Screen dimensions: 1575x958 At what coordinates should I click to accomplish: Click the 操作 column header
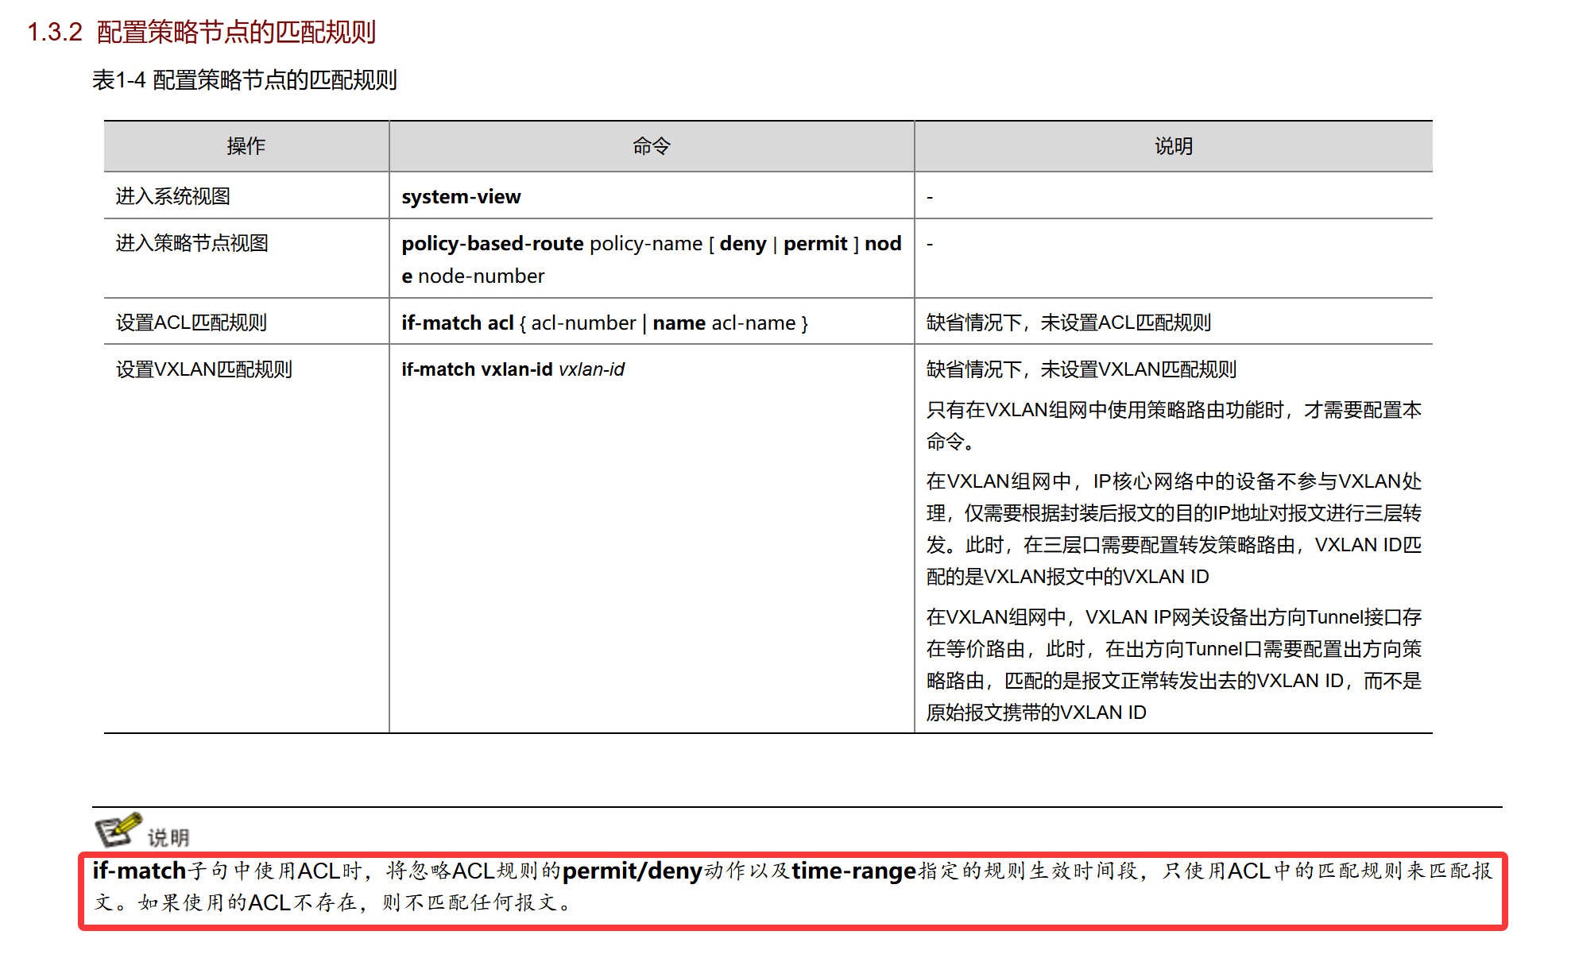pyautogui.click(x=246, y=146)
